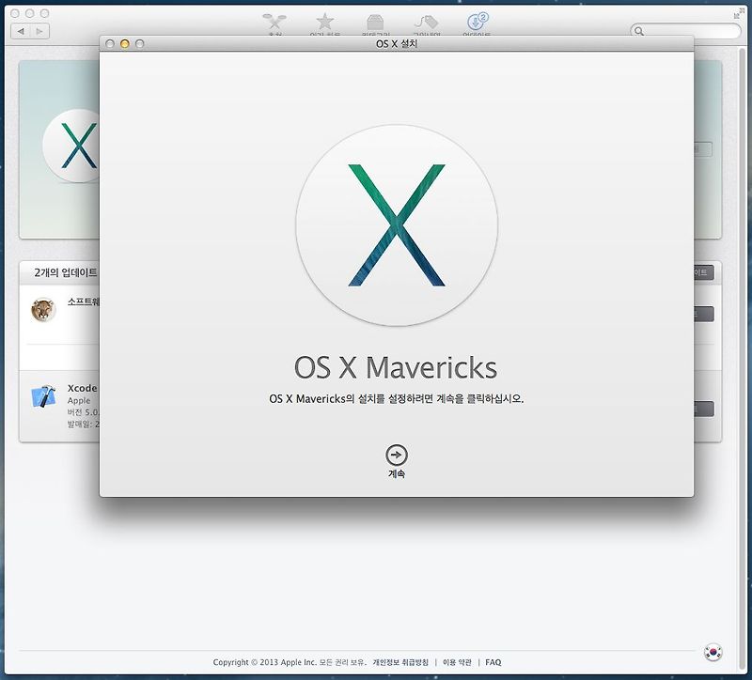The width and height of the screenshot is (752, 680).
Task: Open the Featured tab in App Store toolbar
Action: pos(274,23)
